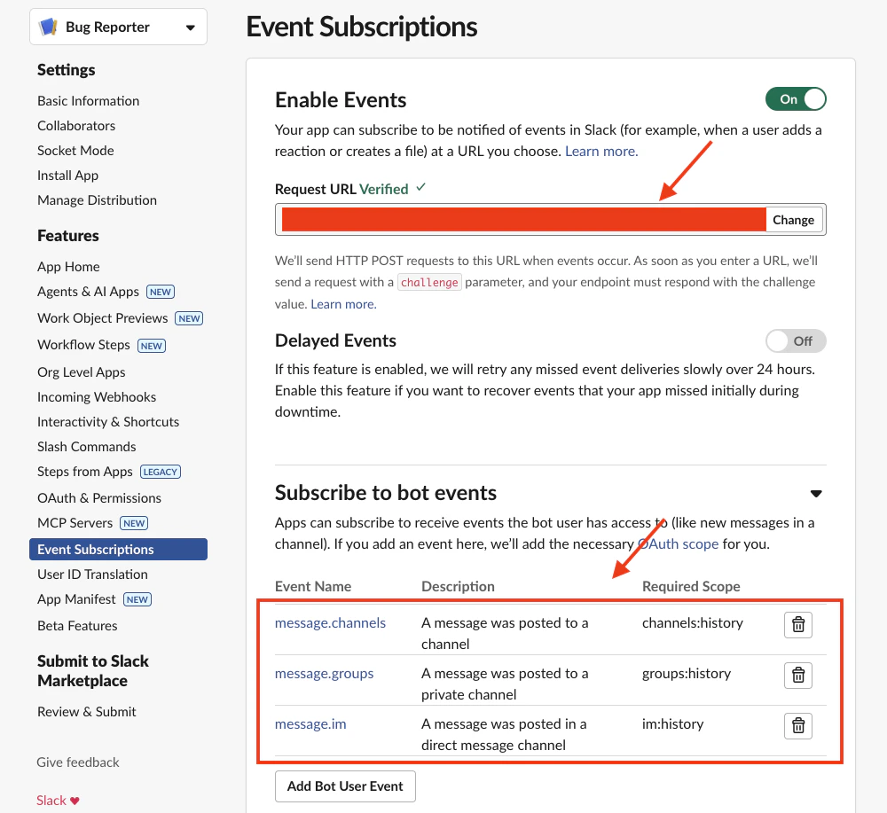Click the Slack heart icon in footer
887x813 pixels.
[x=75, y=800]
